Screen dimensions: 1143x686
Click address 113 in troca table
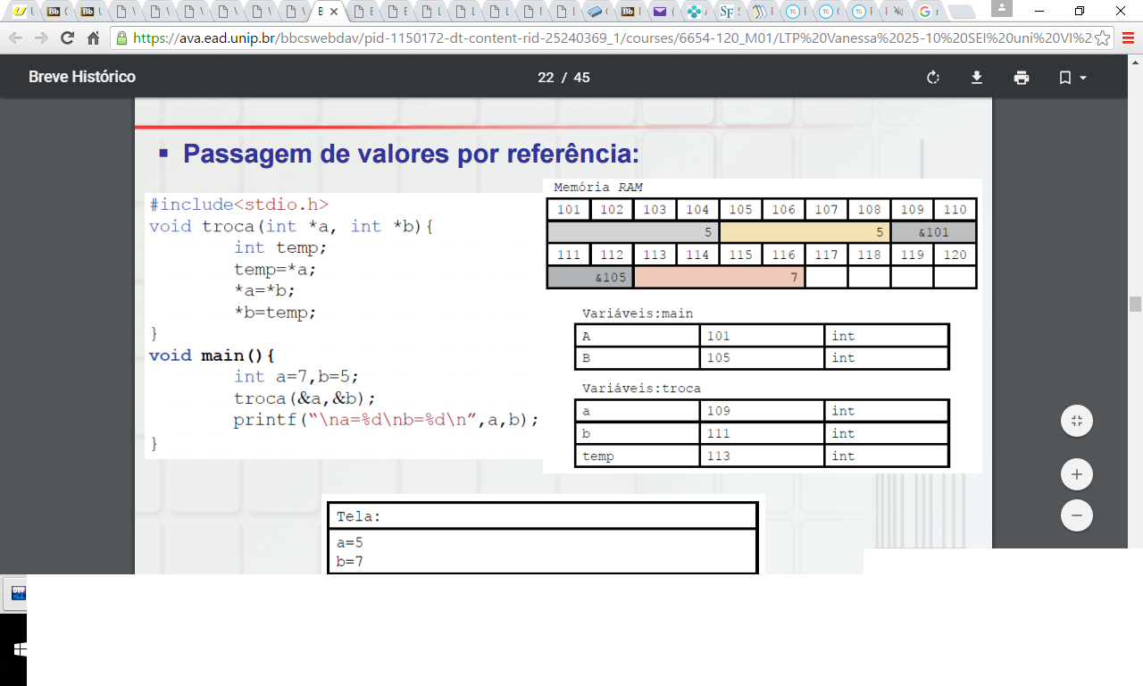[x=762, y=456]
